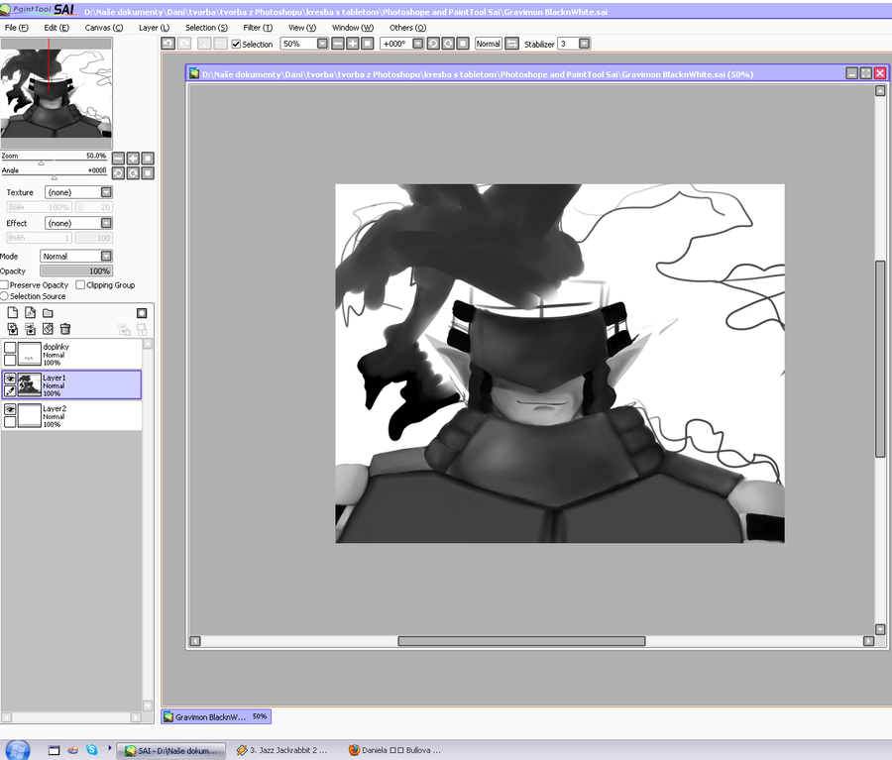The image size is (892, 760).
Task: Click the Normal view mode button in toolbar
Action: 488,44
